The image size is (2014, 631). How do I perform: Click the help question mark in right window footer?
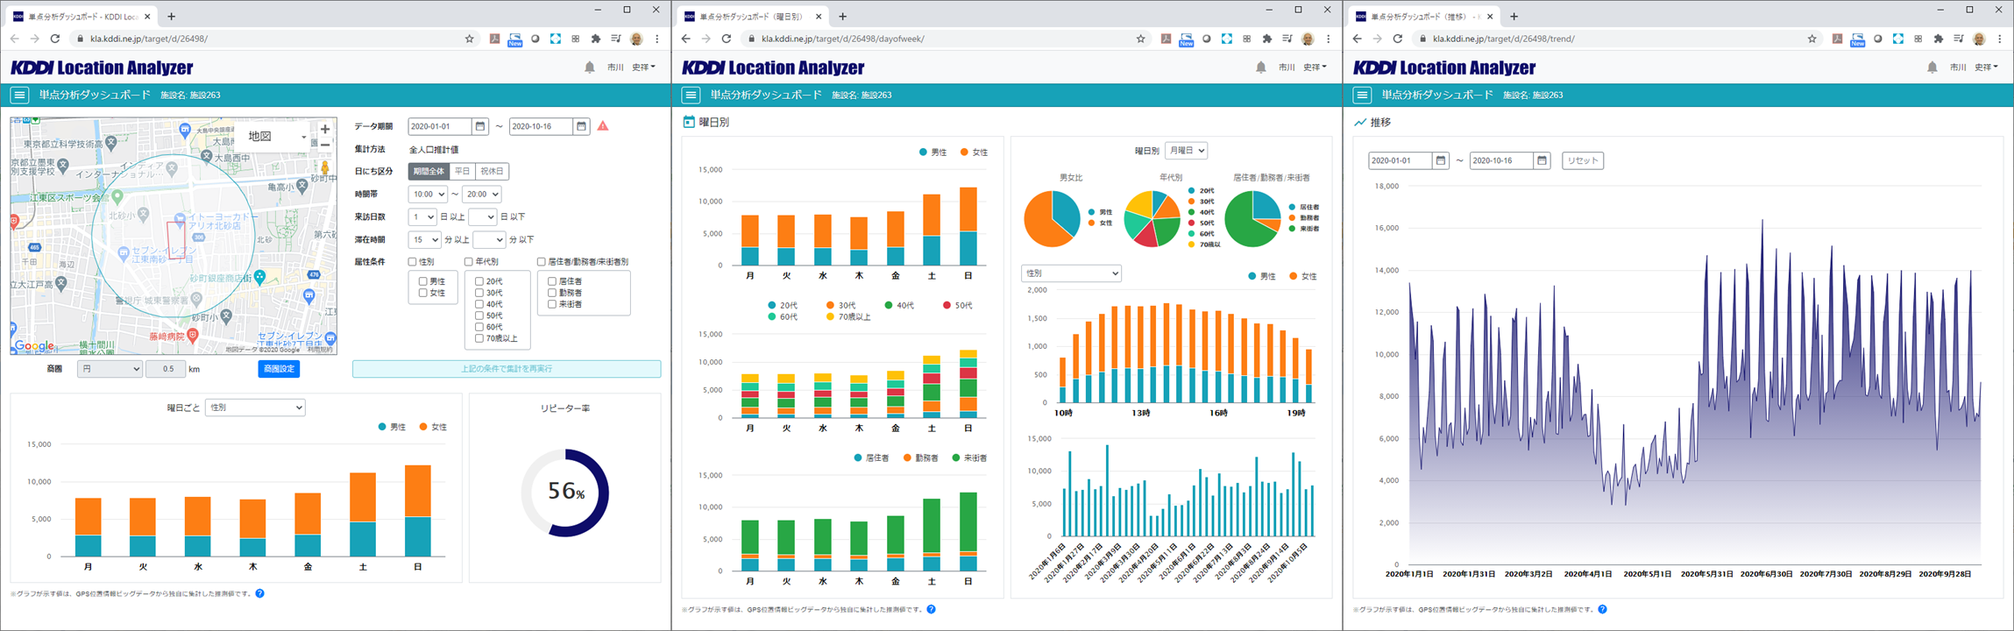tap(1602, 609)
